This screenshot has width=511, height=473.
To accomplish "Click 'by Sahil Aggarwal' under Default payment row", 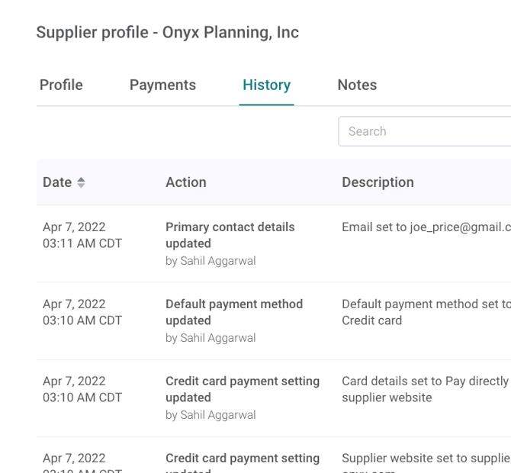I will tap(211, 338).
